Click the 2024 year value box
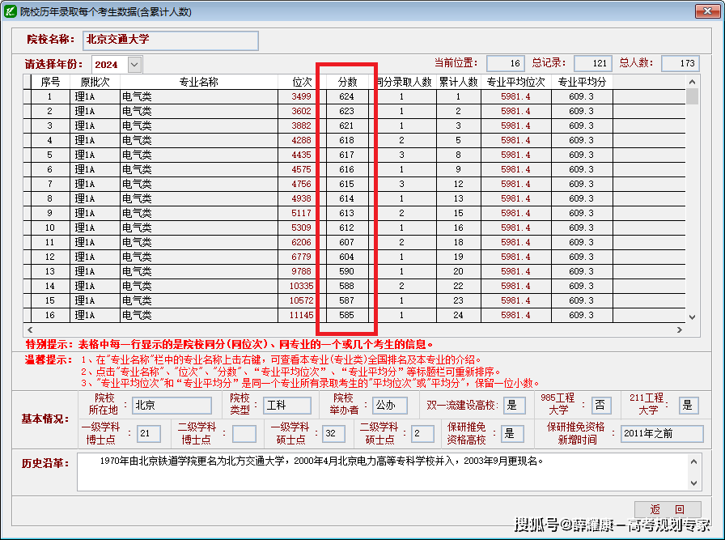 [x=110, y=64]
